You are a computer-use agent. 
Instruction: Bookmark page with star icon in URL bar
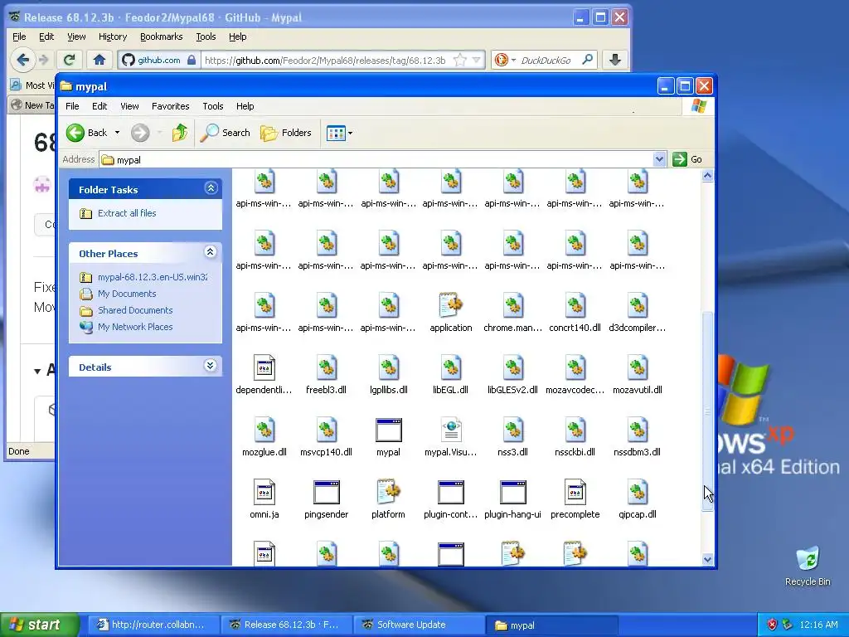point(459,60)
